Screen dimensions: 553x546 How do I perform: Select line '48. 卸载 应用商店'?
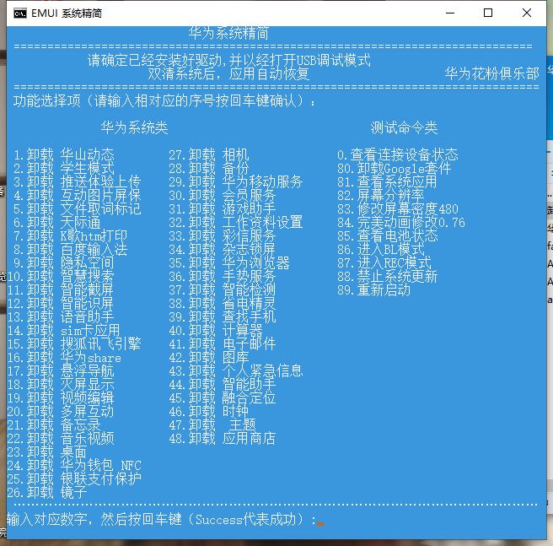pos(223,439)
